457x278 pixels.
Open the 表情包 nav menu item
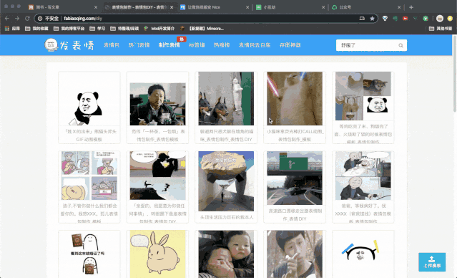112,45
